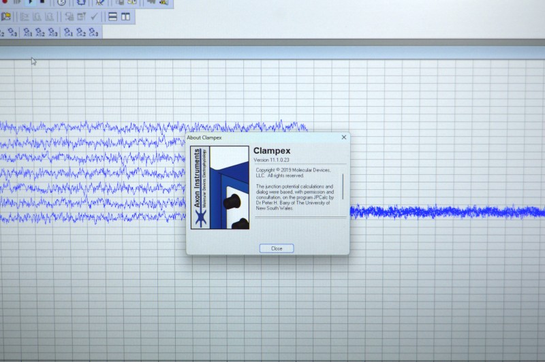
Task: Click the A3 sequencing key icon
Action: (14, 32)
